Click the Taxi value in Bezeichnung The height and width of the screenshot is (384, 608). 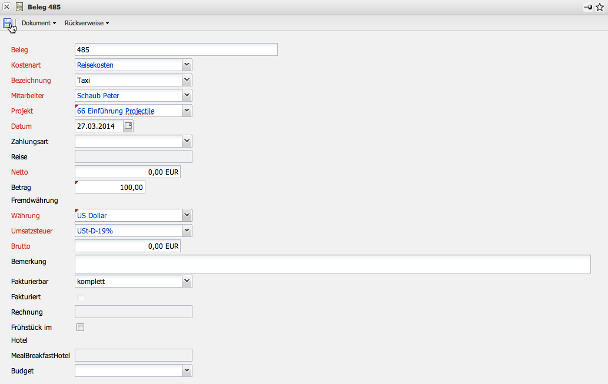point(84,81)
